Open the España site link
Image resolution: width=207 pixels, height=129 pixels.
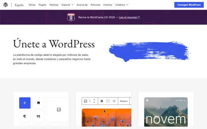pos(19,5)
